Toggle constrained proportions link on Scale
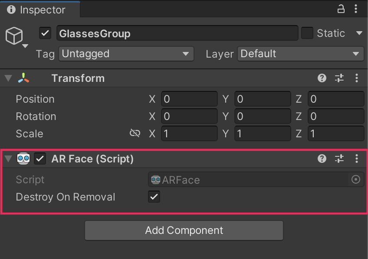The image size is (368, 259). pos(135,133)
